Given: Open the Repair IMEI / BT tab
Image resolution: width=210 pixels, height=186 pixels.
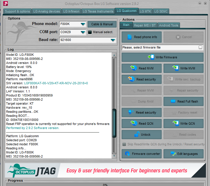Looking at the screenshot, I should coord(145,25).
